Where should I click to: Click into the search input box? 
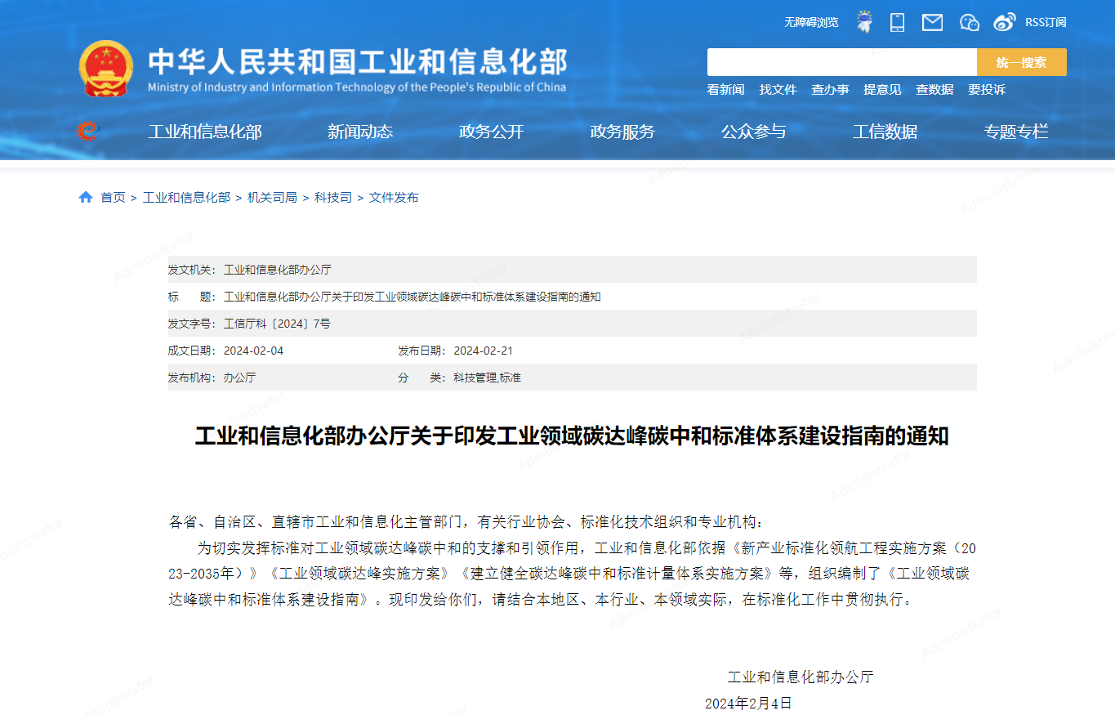point(841,62)
